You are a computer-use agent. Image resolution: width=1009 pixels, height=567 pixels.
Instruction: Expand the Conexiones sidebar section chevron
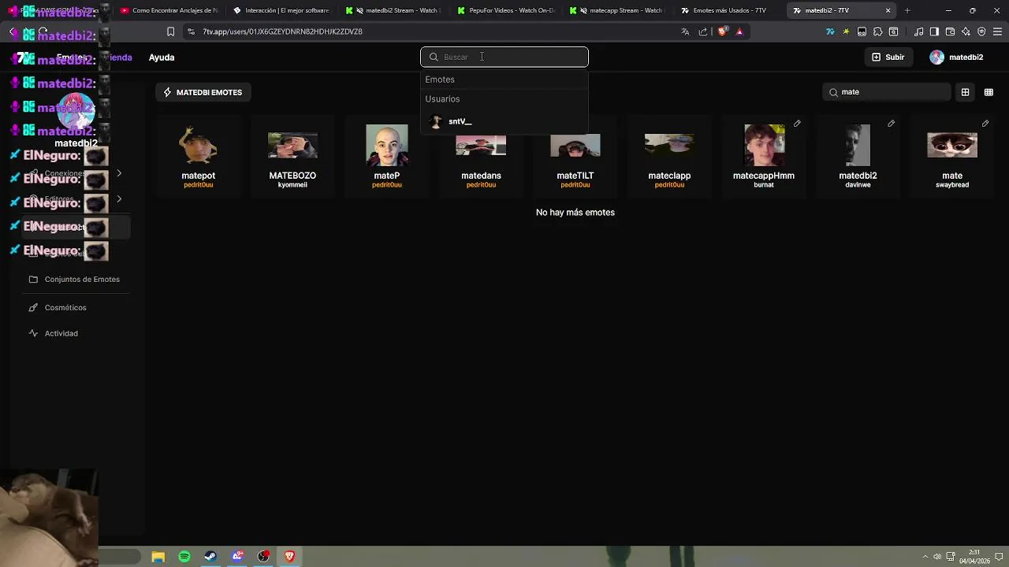pos(119,173)
